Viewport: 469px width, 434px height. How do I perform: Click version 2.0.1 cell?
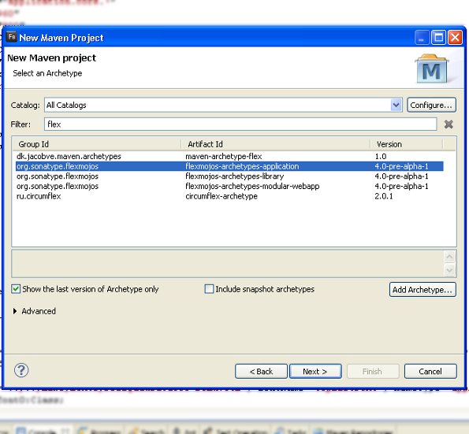[384, 196]
